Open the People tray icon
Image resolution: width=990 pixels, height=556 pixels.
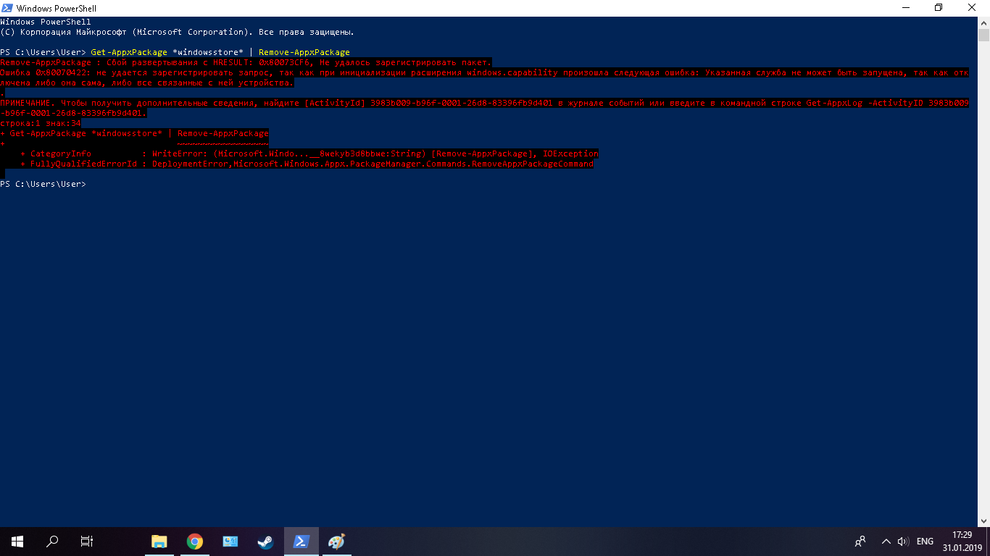tap(860, 541)
